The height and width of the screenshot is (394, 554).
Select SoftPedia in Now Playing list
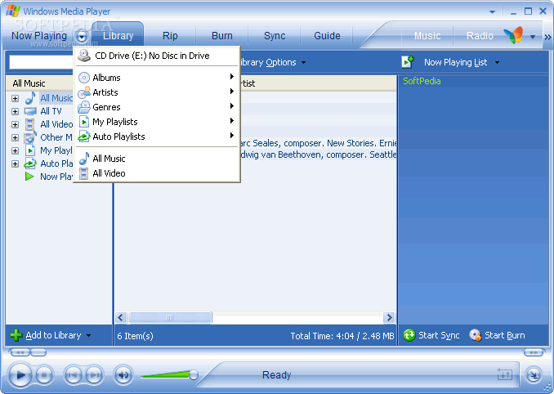click(422, 81)
